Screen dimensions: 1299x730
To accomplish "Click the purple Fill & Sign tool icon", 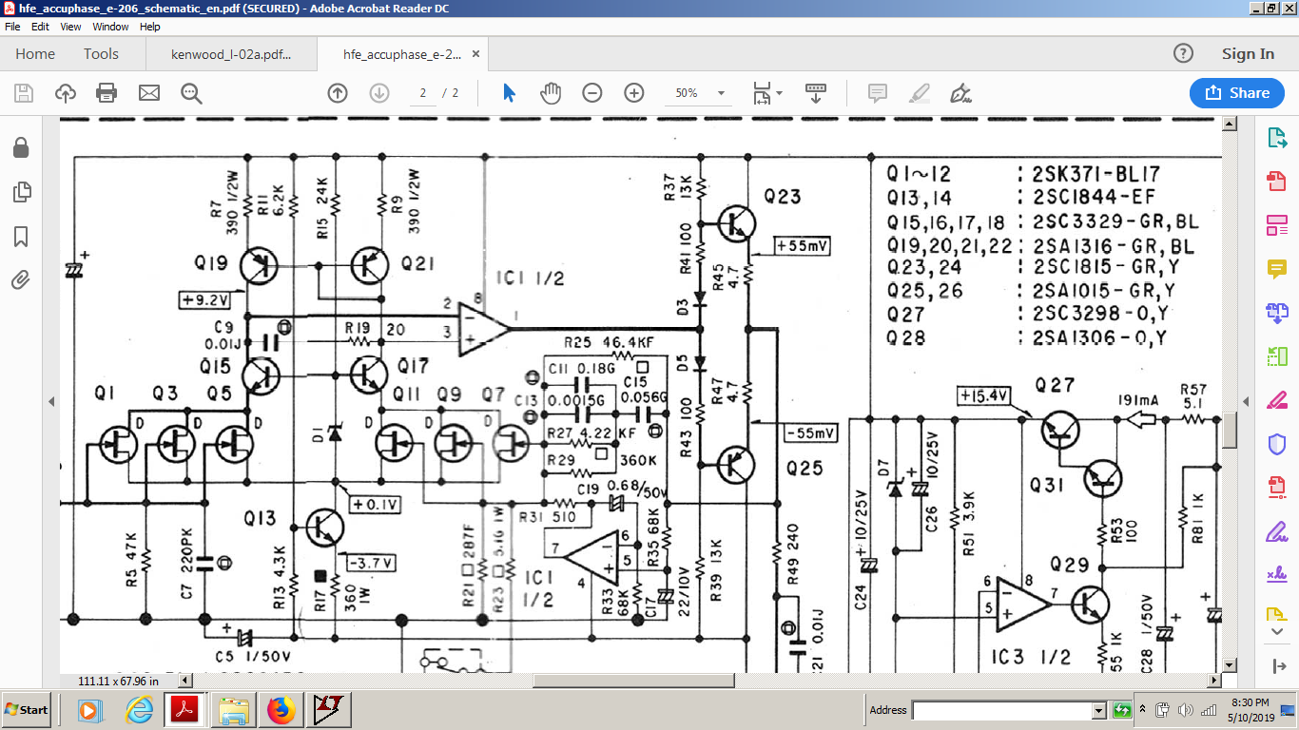I will (x=1276, y=530).
